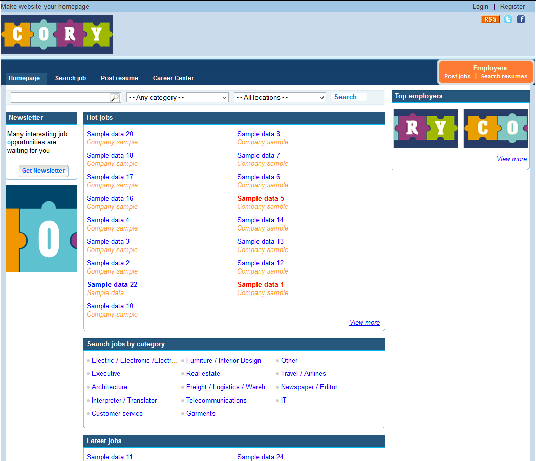Switch to the Search job tab
Image resolution: width=536 pixels, height=461 pixels.
pyautogui.click(x=71, y=78)
